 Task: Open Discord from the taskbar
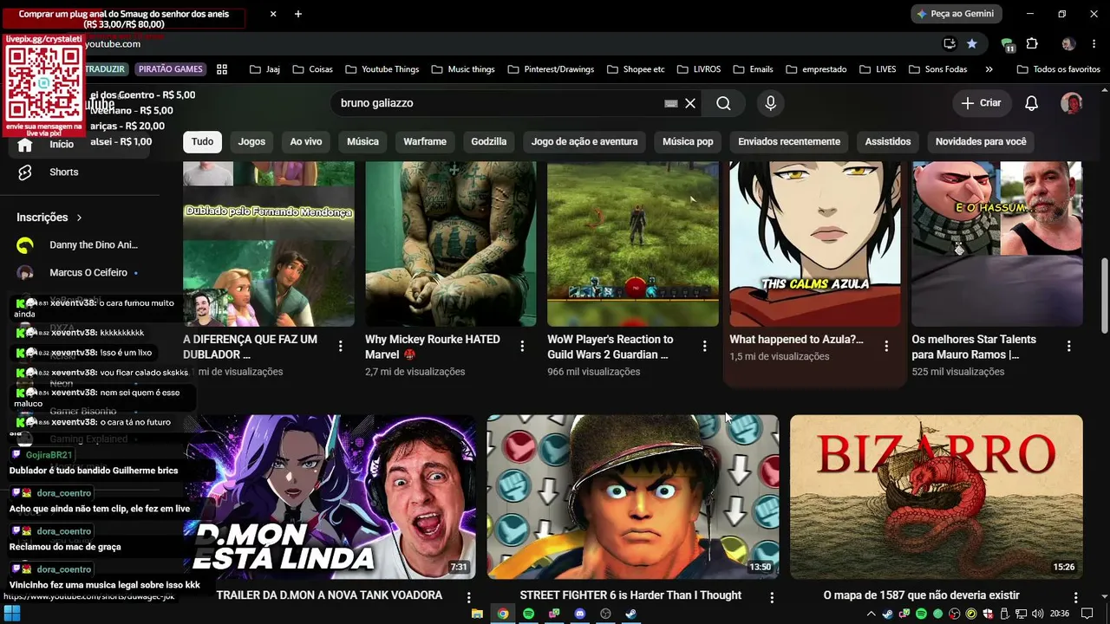pos(580,614)
